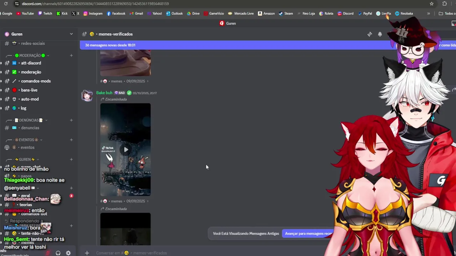Open the Roleta bookmark

(326, 14)
